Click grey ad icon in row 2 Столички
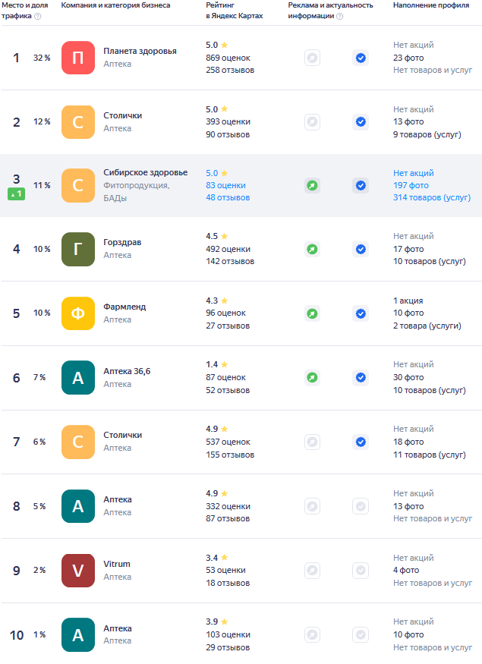The height and width of the screenshot is (664, 482). (x=312, y=122)
